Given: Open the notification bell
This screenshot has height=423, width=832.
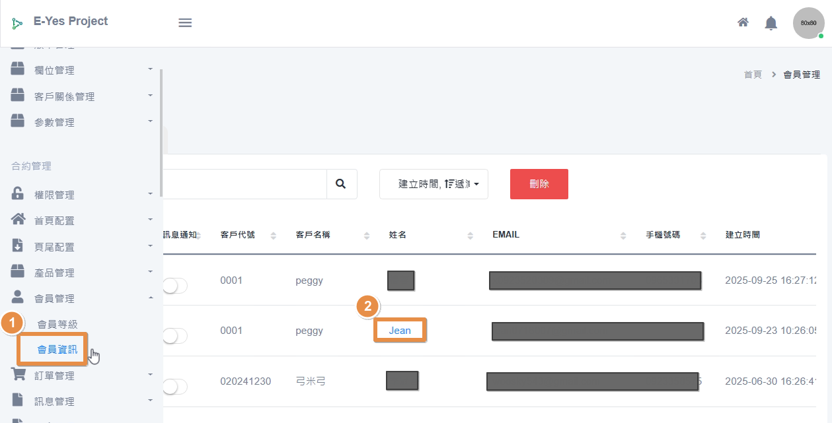Looking at the screenshot, I should (x=771, y=23).
